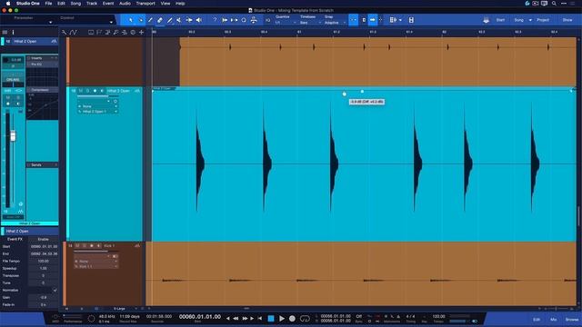
Task: Click the Rewind button in the transport
Action: click(236, 319)
